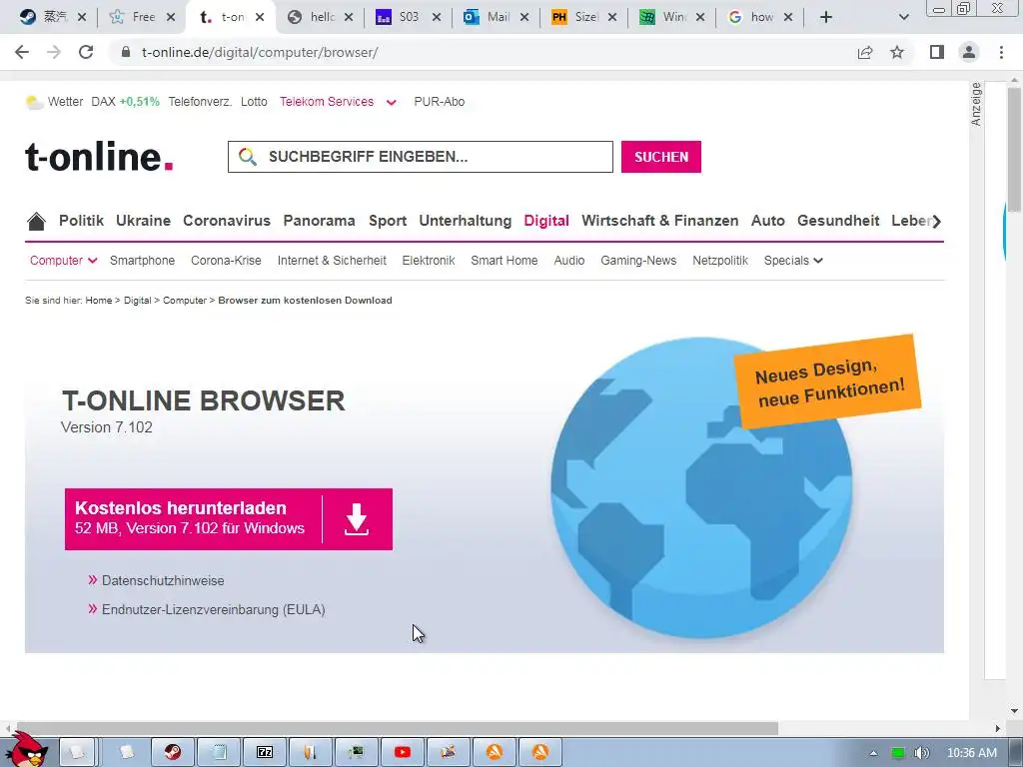
Task: Open the Gesundheit section
Action: (838, 221)
